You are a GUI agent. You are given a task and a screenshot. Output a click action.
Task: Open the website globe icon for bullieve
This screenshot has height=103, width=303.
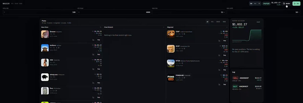tap(59, 47)
